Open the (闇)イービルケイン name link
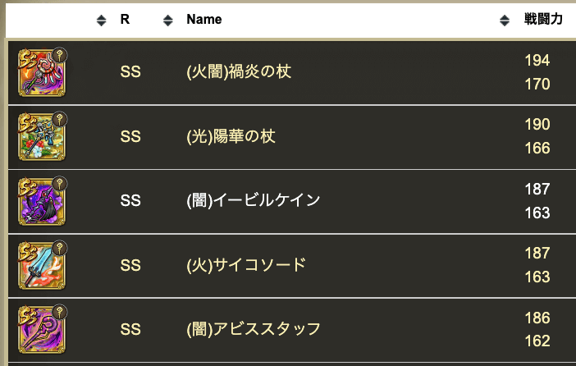 (x=254, y=200)
